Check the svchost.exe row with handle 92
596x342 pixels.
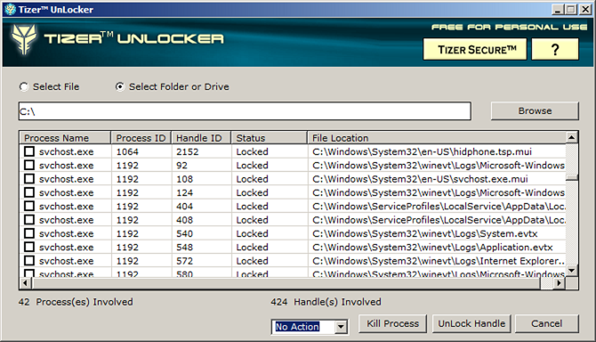pos(29,165)
